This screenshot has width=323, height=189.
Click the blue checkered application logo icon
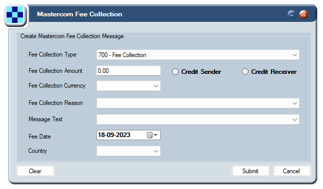pos(15,15)
